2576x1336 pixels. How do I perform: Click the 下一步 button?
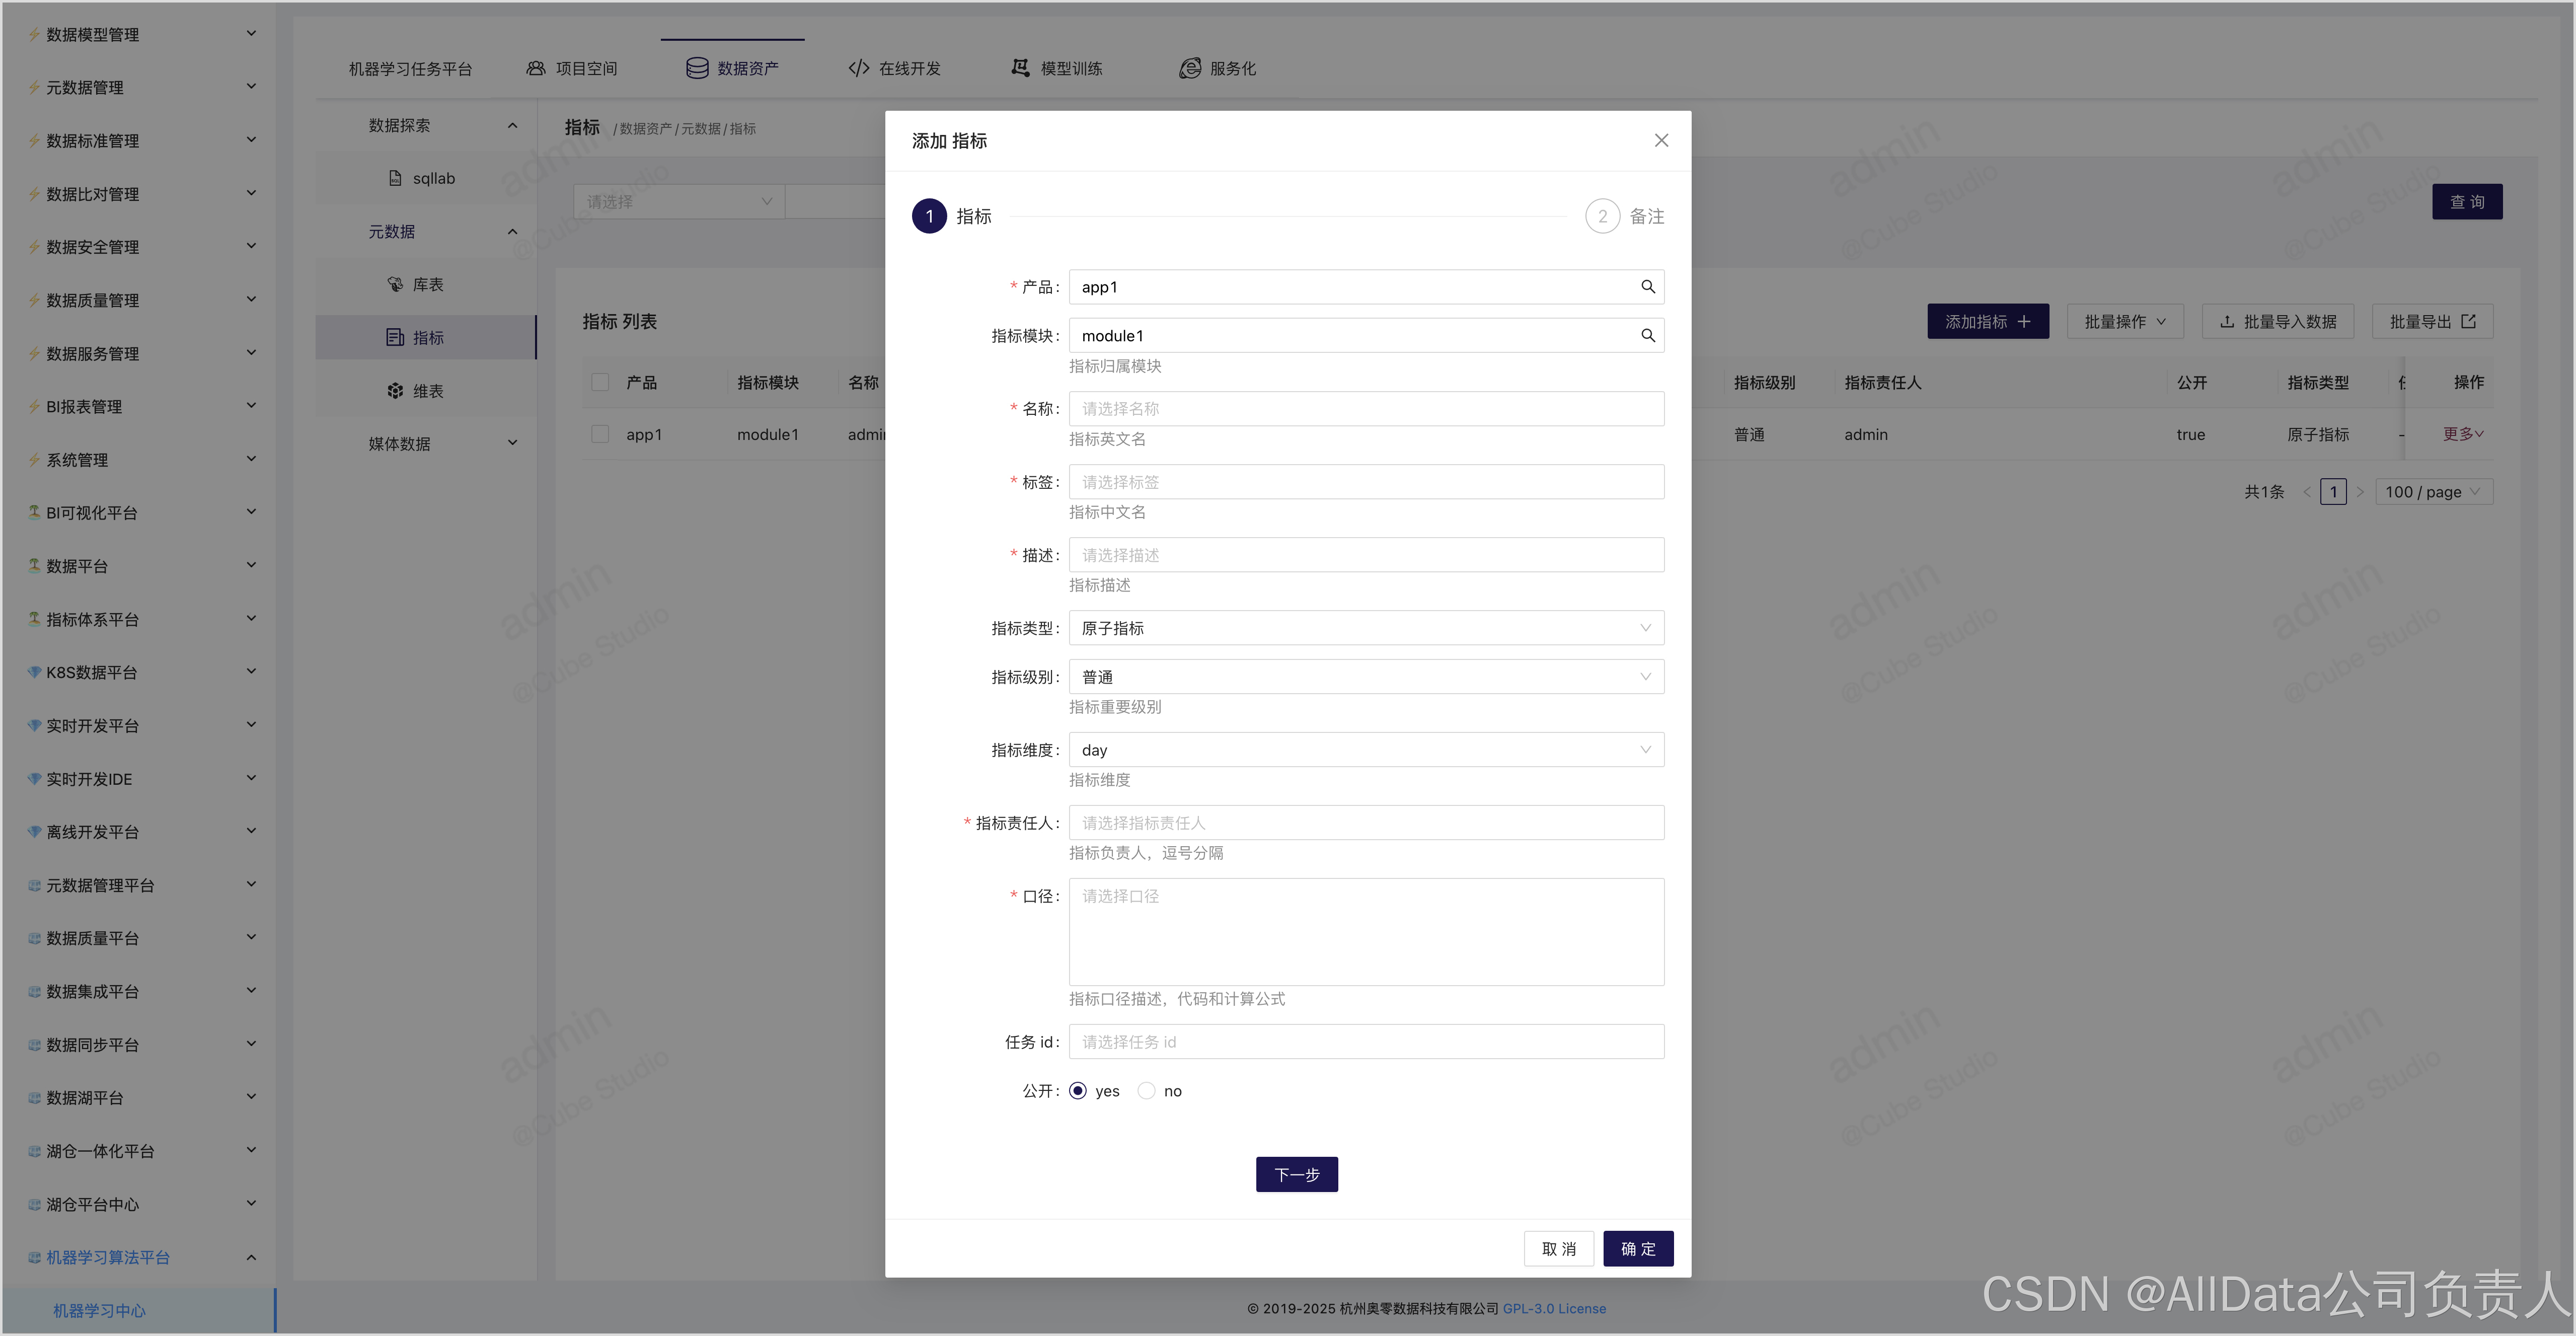(1296, 1175)
